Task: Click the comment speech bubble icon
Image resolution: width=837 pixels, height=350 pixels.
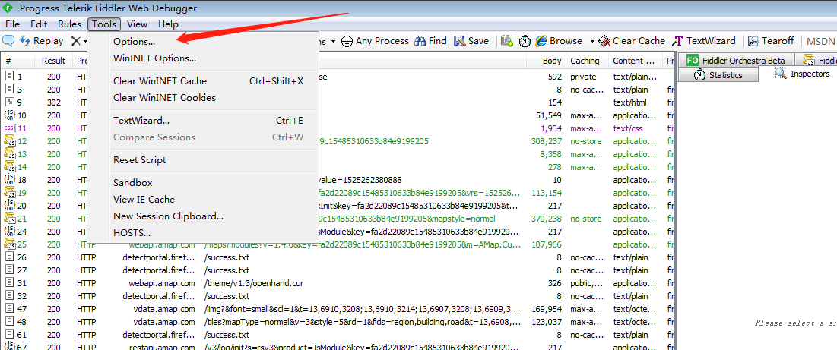Action: [8, 41]
